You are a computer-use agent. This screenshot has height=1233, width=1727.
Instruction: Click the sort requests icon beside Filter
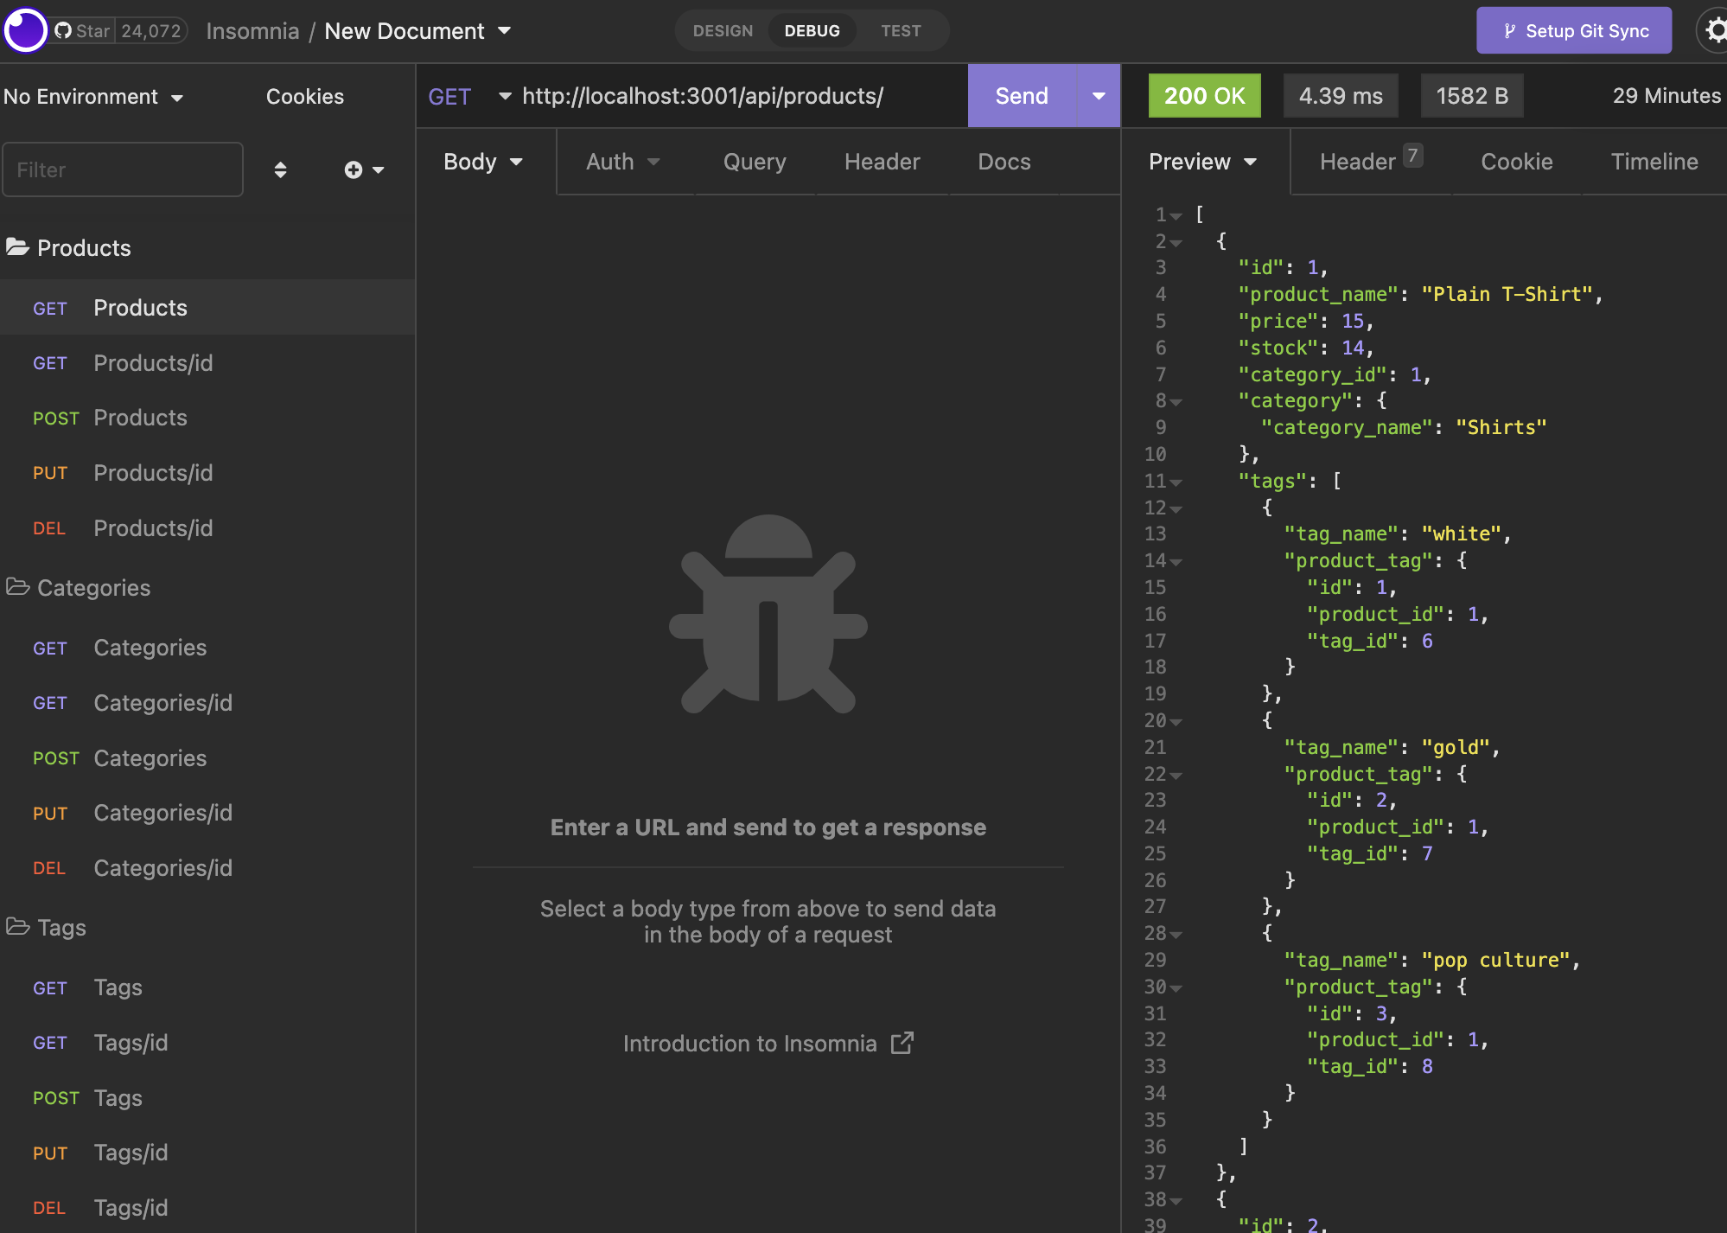click(280, 169)
